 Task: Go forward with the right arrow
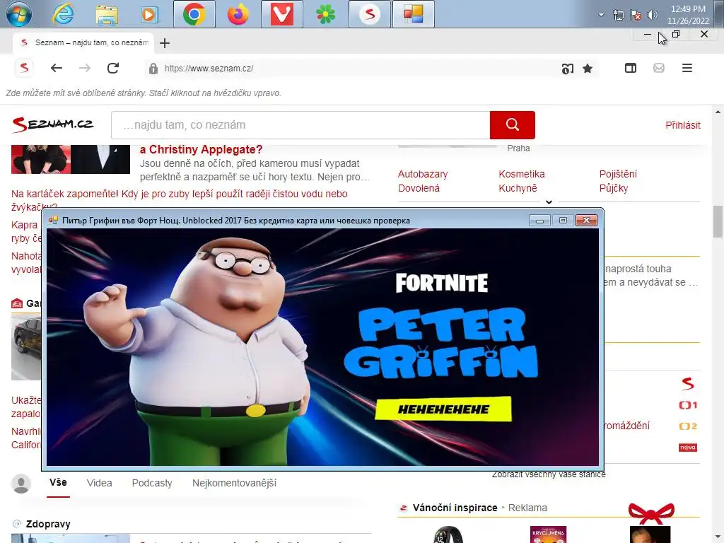click(85, 68)
